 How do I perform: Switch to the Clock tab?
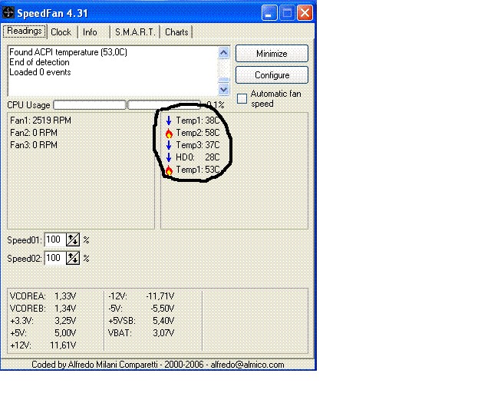pos(61,32)
